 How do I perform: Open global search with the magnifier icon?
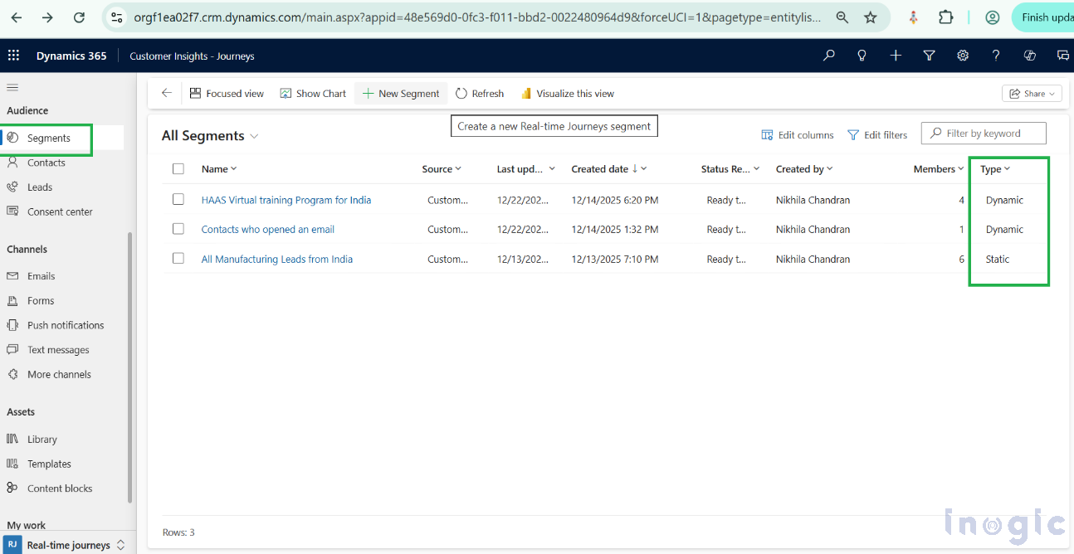pyautogui.click(x=828, y=56)
